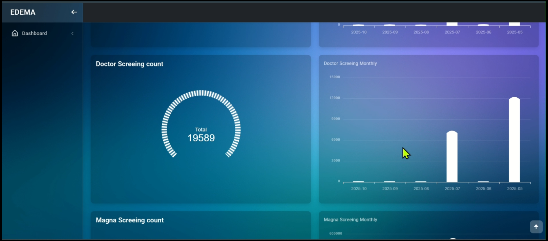Viewport: 548px width, 241px height.
Task: Click the 3000 y-axis label
Action: click(x=336, y=161)
